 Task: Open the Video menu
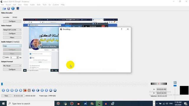click(26, 5)
